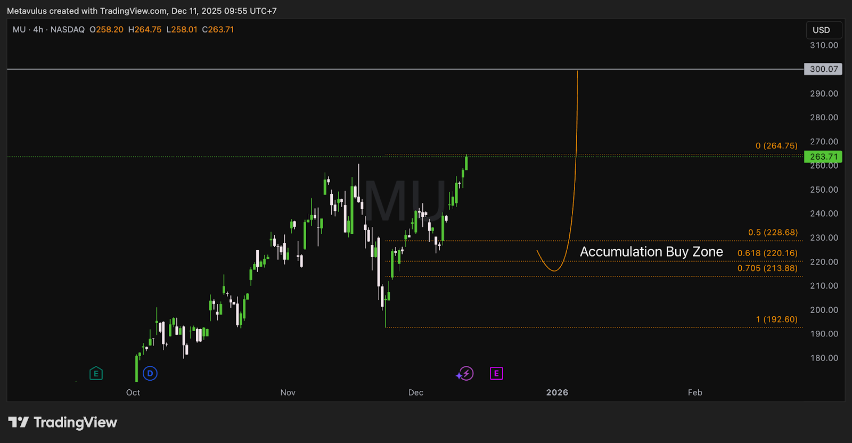The width and height of the screenshot is (852, 443).
Task: Click the green earnings E icon
Action: 96,373
